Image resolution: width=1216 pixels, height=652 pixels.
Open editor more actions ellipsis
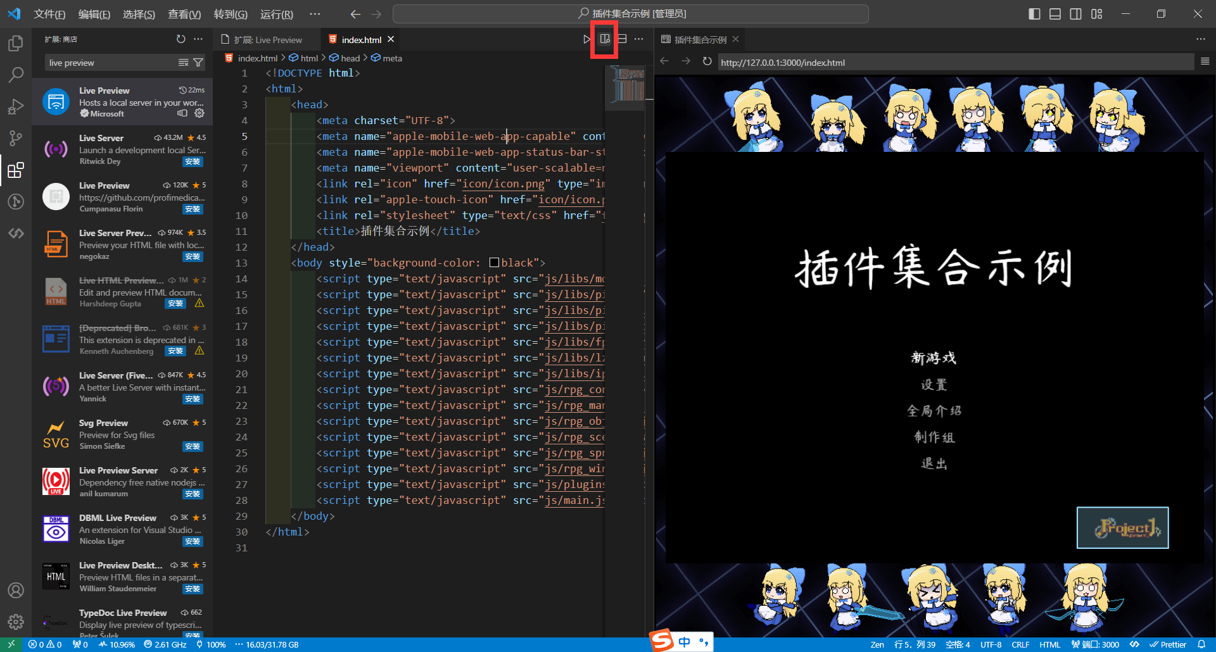[x=638, y=39]
